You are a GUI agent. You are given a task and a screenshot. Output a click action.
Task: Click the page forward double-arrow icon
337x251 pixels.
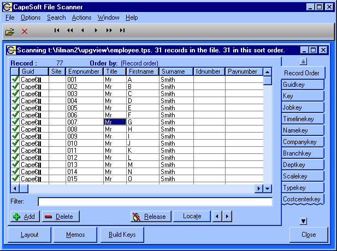coord(109,31)
